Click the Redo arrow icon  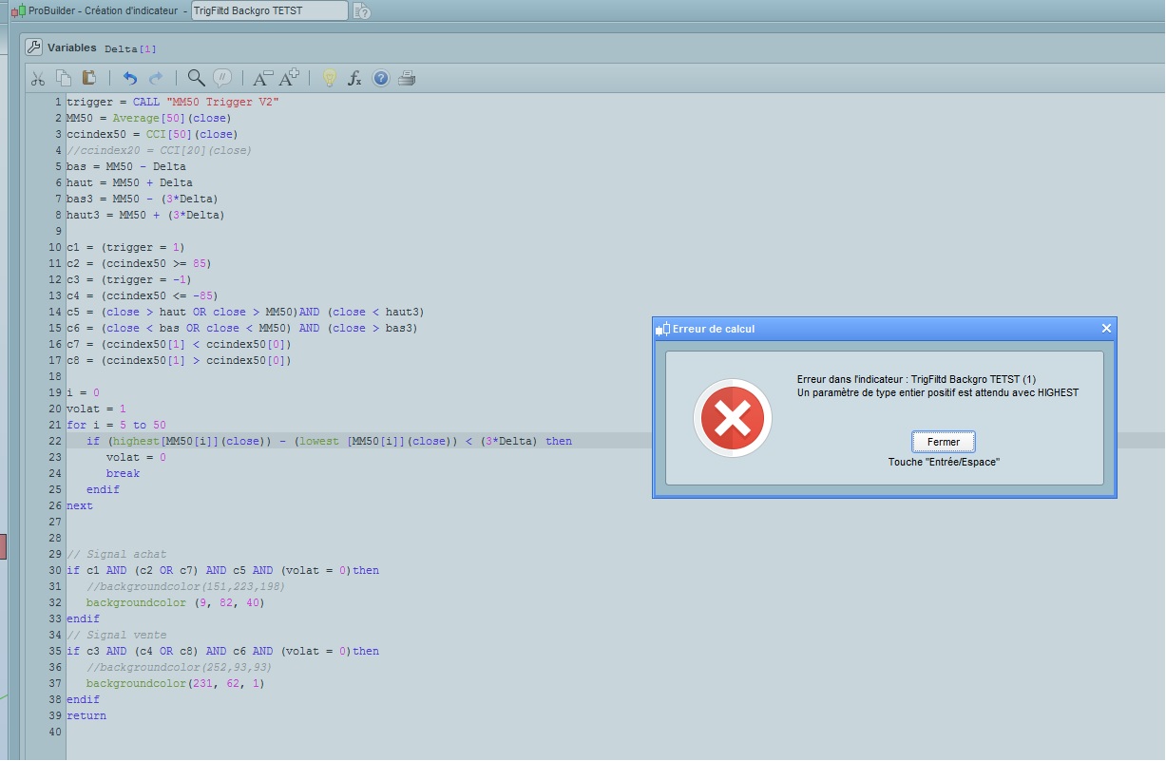156,78
